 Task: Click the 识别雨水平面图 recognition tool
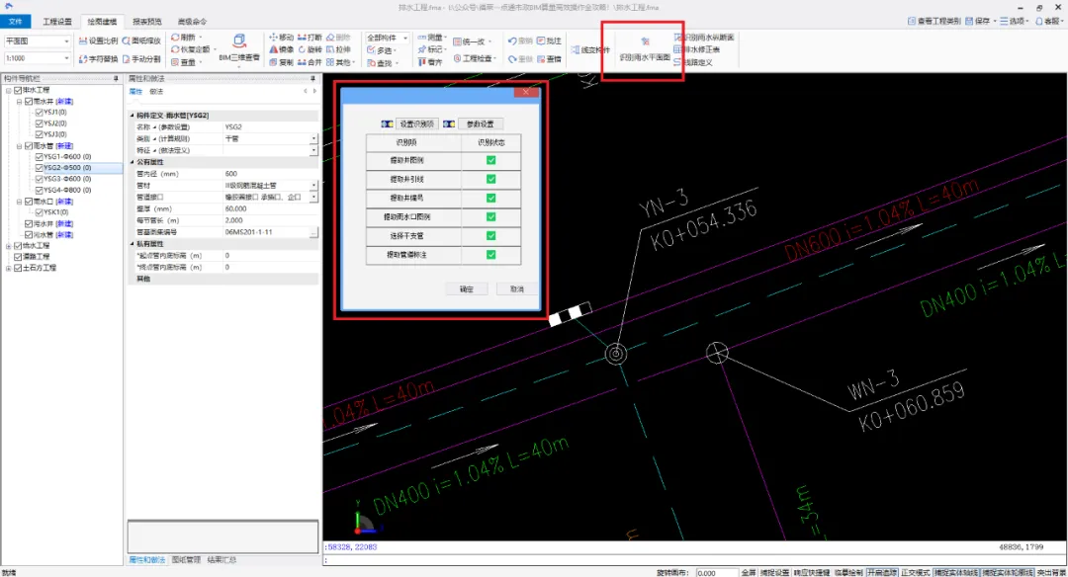tap(645, 50)
